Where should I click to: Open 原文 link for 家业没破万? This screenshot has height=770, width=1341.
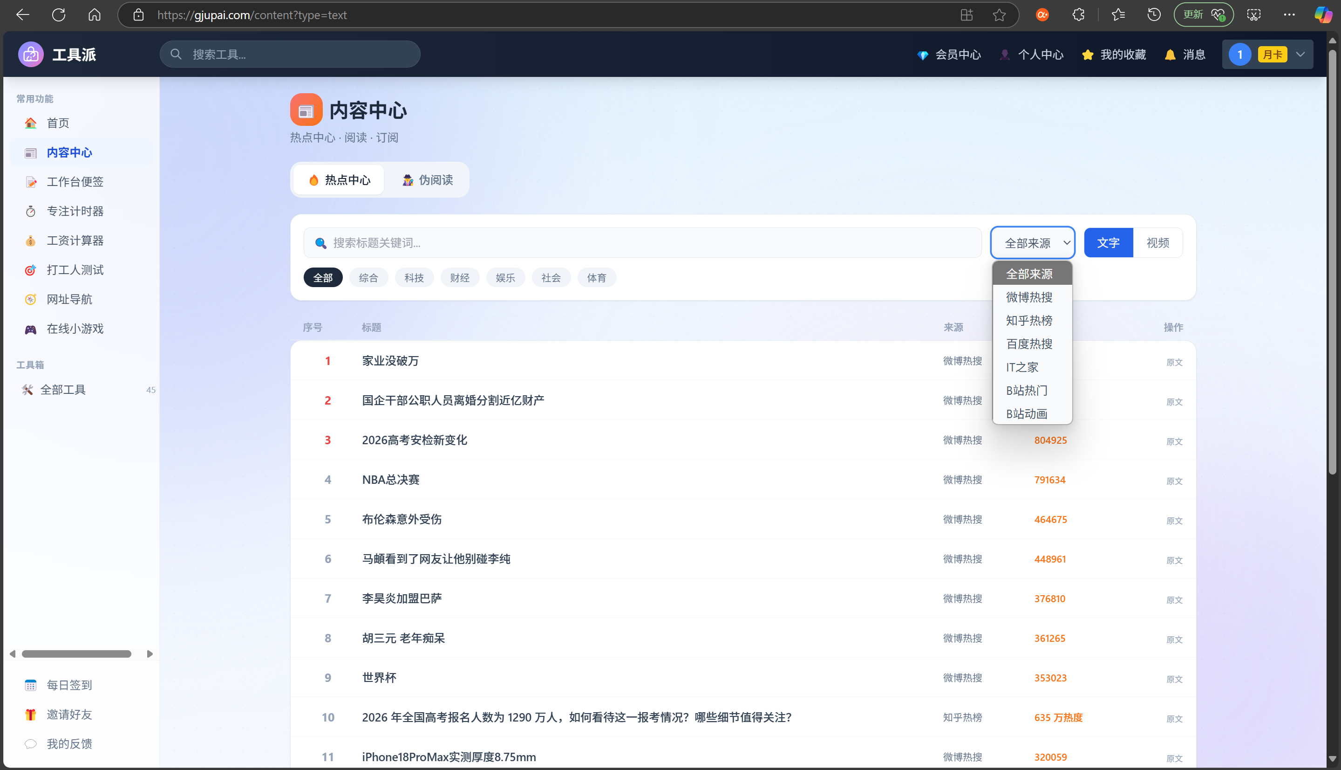(x=1174, y=362)
